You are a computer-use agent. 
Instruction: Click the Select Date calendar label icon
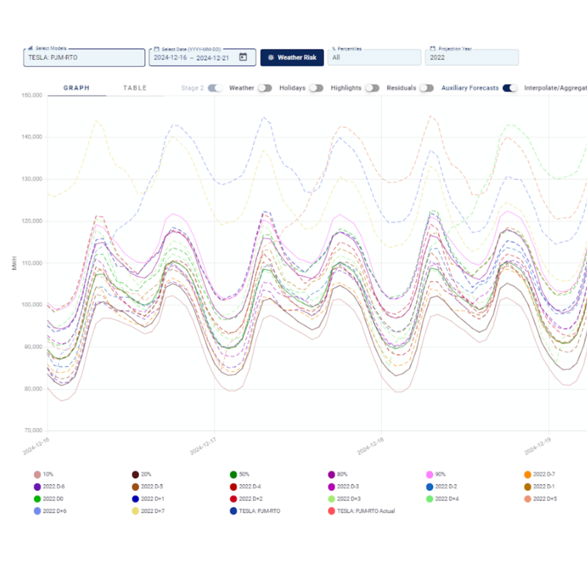[157, 48]
